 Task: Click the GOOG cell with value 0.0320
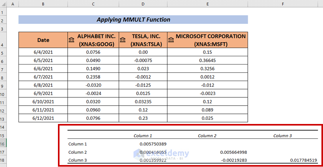pos(93,102)
